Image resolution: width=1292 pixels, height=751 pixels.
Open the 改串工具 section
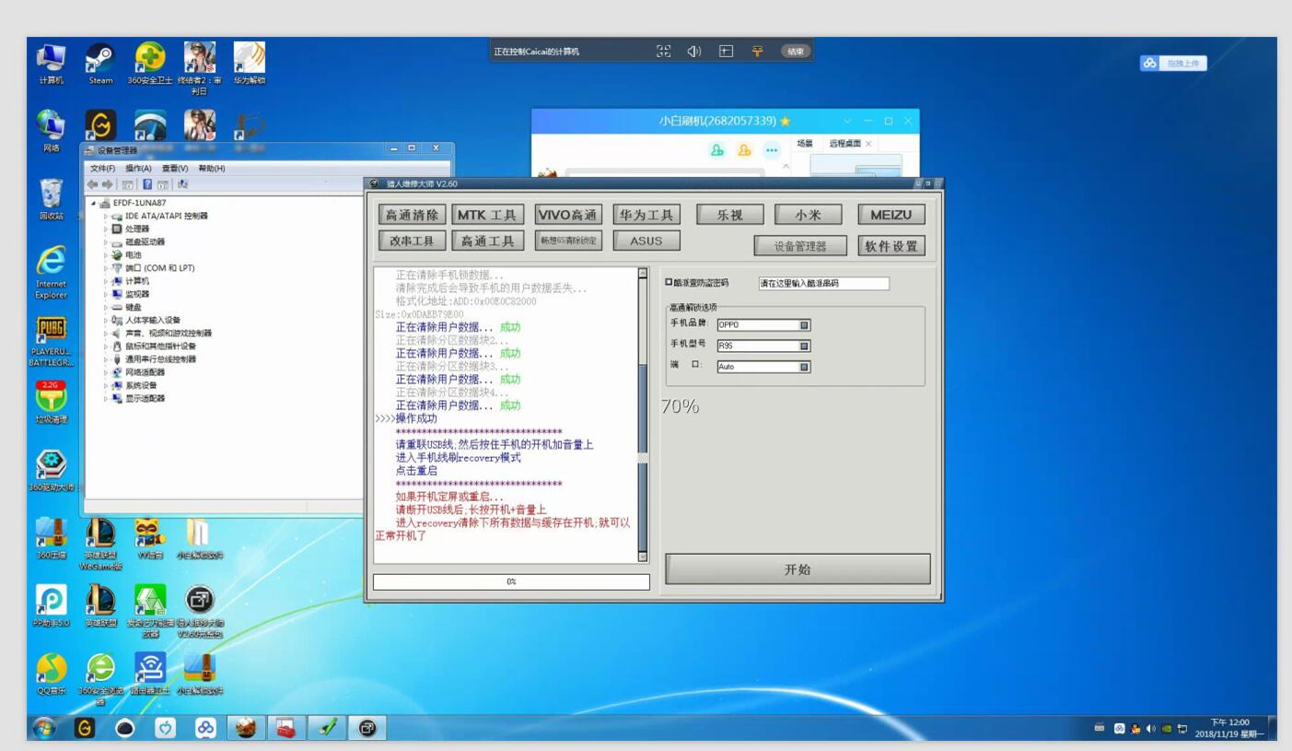(413, 241)
